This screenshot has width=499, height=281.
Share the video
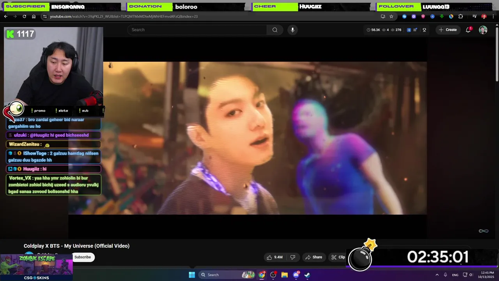click(x=314, y=257)
